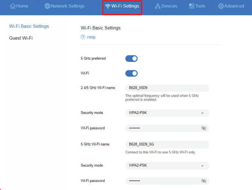252x190 pixels.
Task: Select Wi-Fi Basic Settings in sidebar
Action: click(29, 26)
